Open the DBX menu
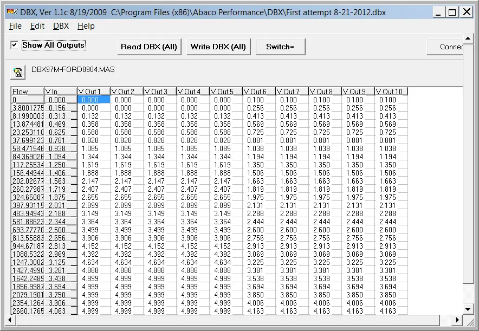Viewport: 479px width, 331px height. click(x=61, y=26)
